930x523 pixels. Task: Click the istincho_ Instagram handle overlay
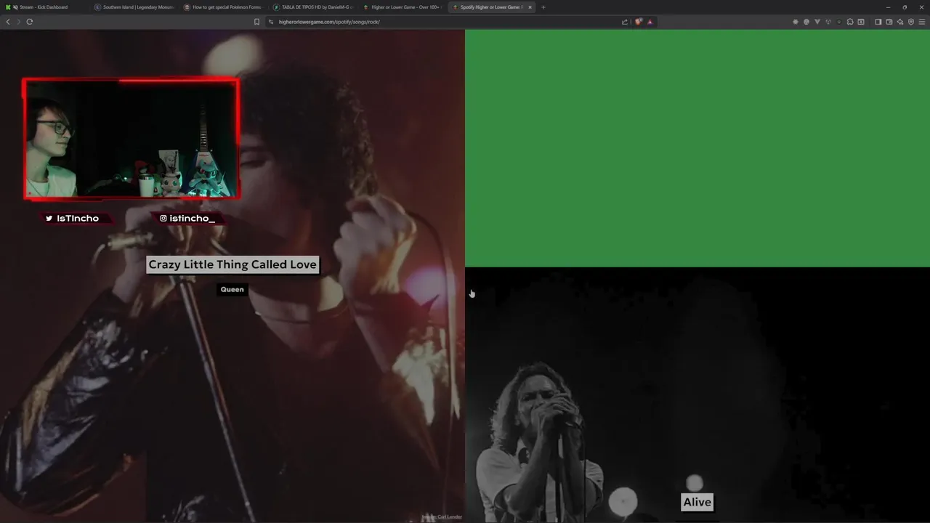click(187, 218)
